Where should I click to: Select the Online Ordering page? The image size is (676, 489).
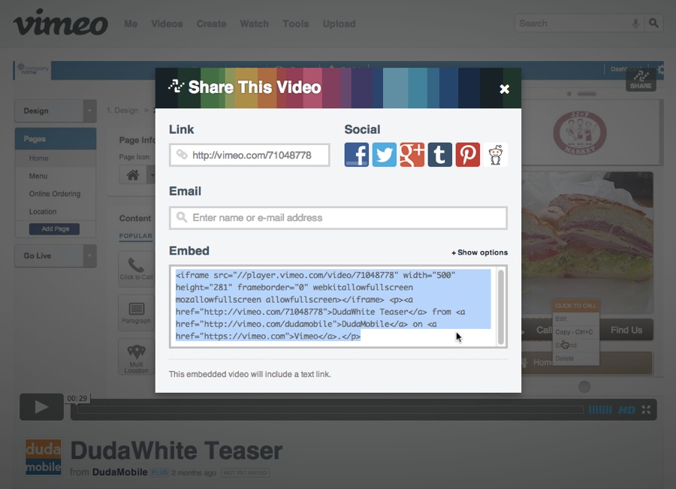(56, 194)
